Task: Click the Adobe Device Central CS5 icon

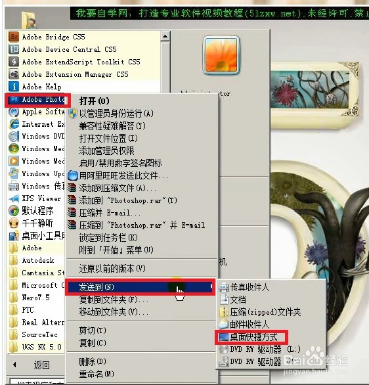Action: (14, 49)
